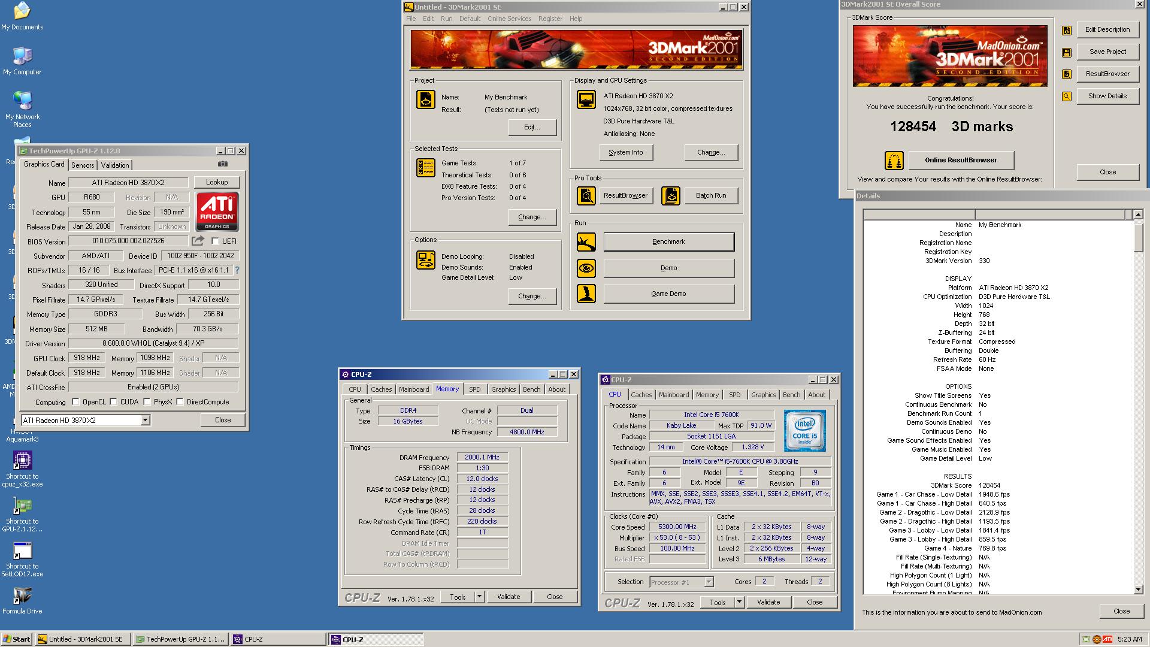Click Game Demo button

tap(668, 294)
